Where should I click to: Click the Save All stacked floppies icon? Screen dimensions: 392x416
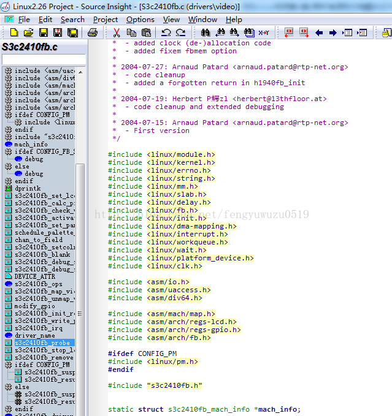click(73, 32)
